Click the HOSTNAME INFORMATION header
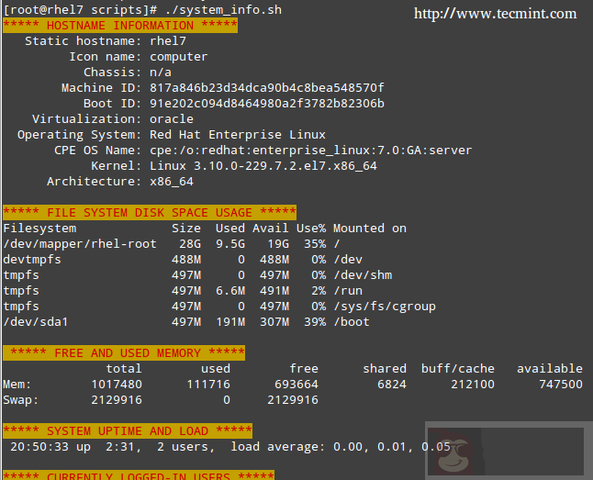 pyautogui.click(x=120, y=26)
